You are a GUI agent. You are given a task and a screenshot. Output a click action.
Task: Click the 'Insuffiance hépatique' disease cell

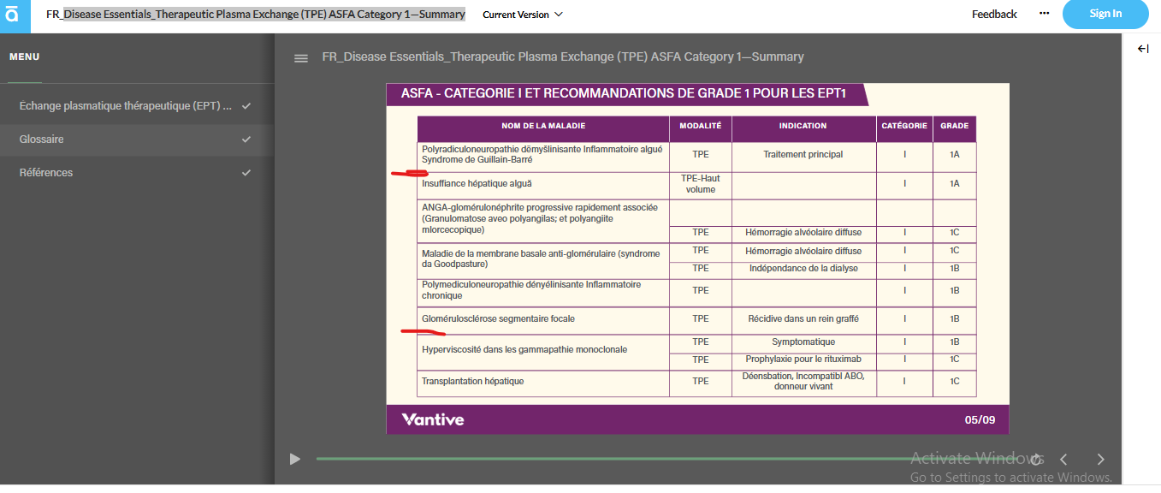[x=543, y=184]
